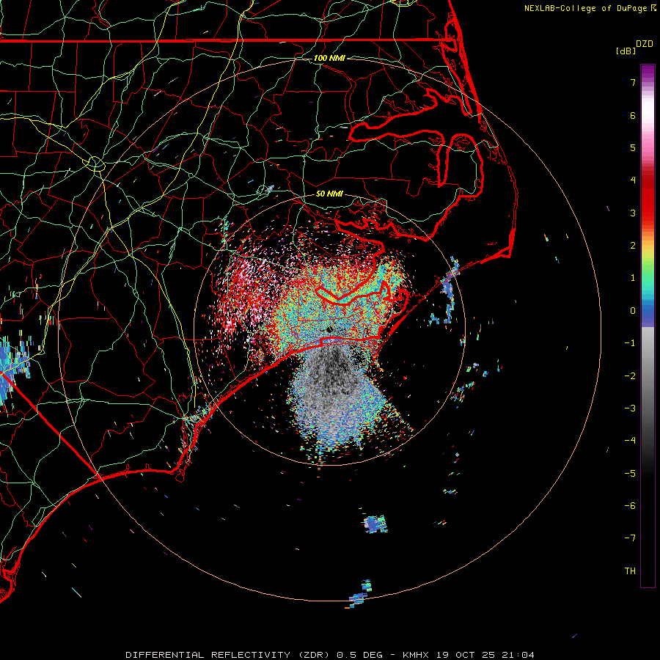Image resolution: width=660 pixels, height=660 pixels.
Task: Click the 3 value on color scale
Action: 633,213
